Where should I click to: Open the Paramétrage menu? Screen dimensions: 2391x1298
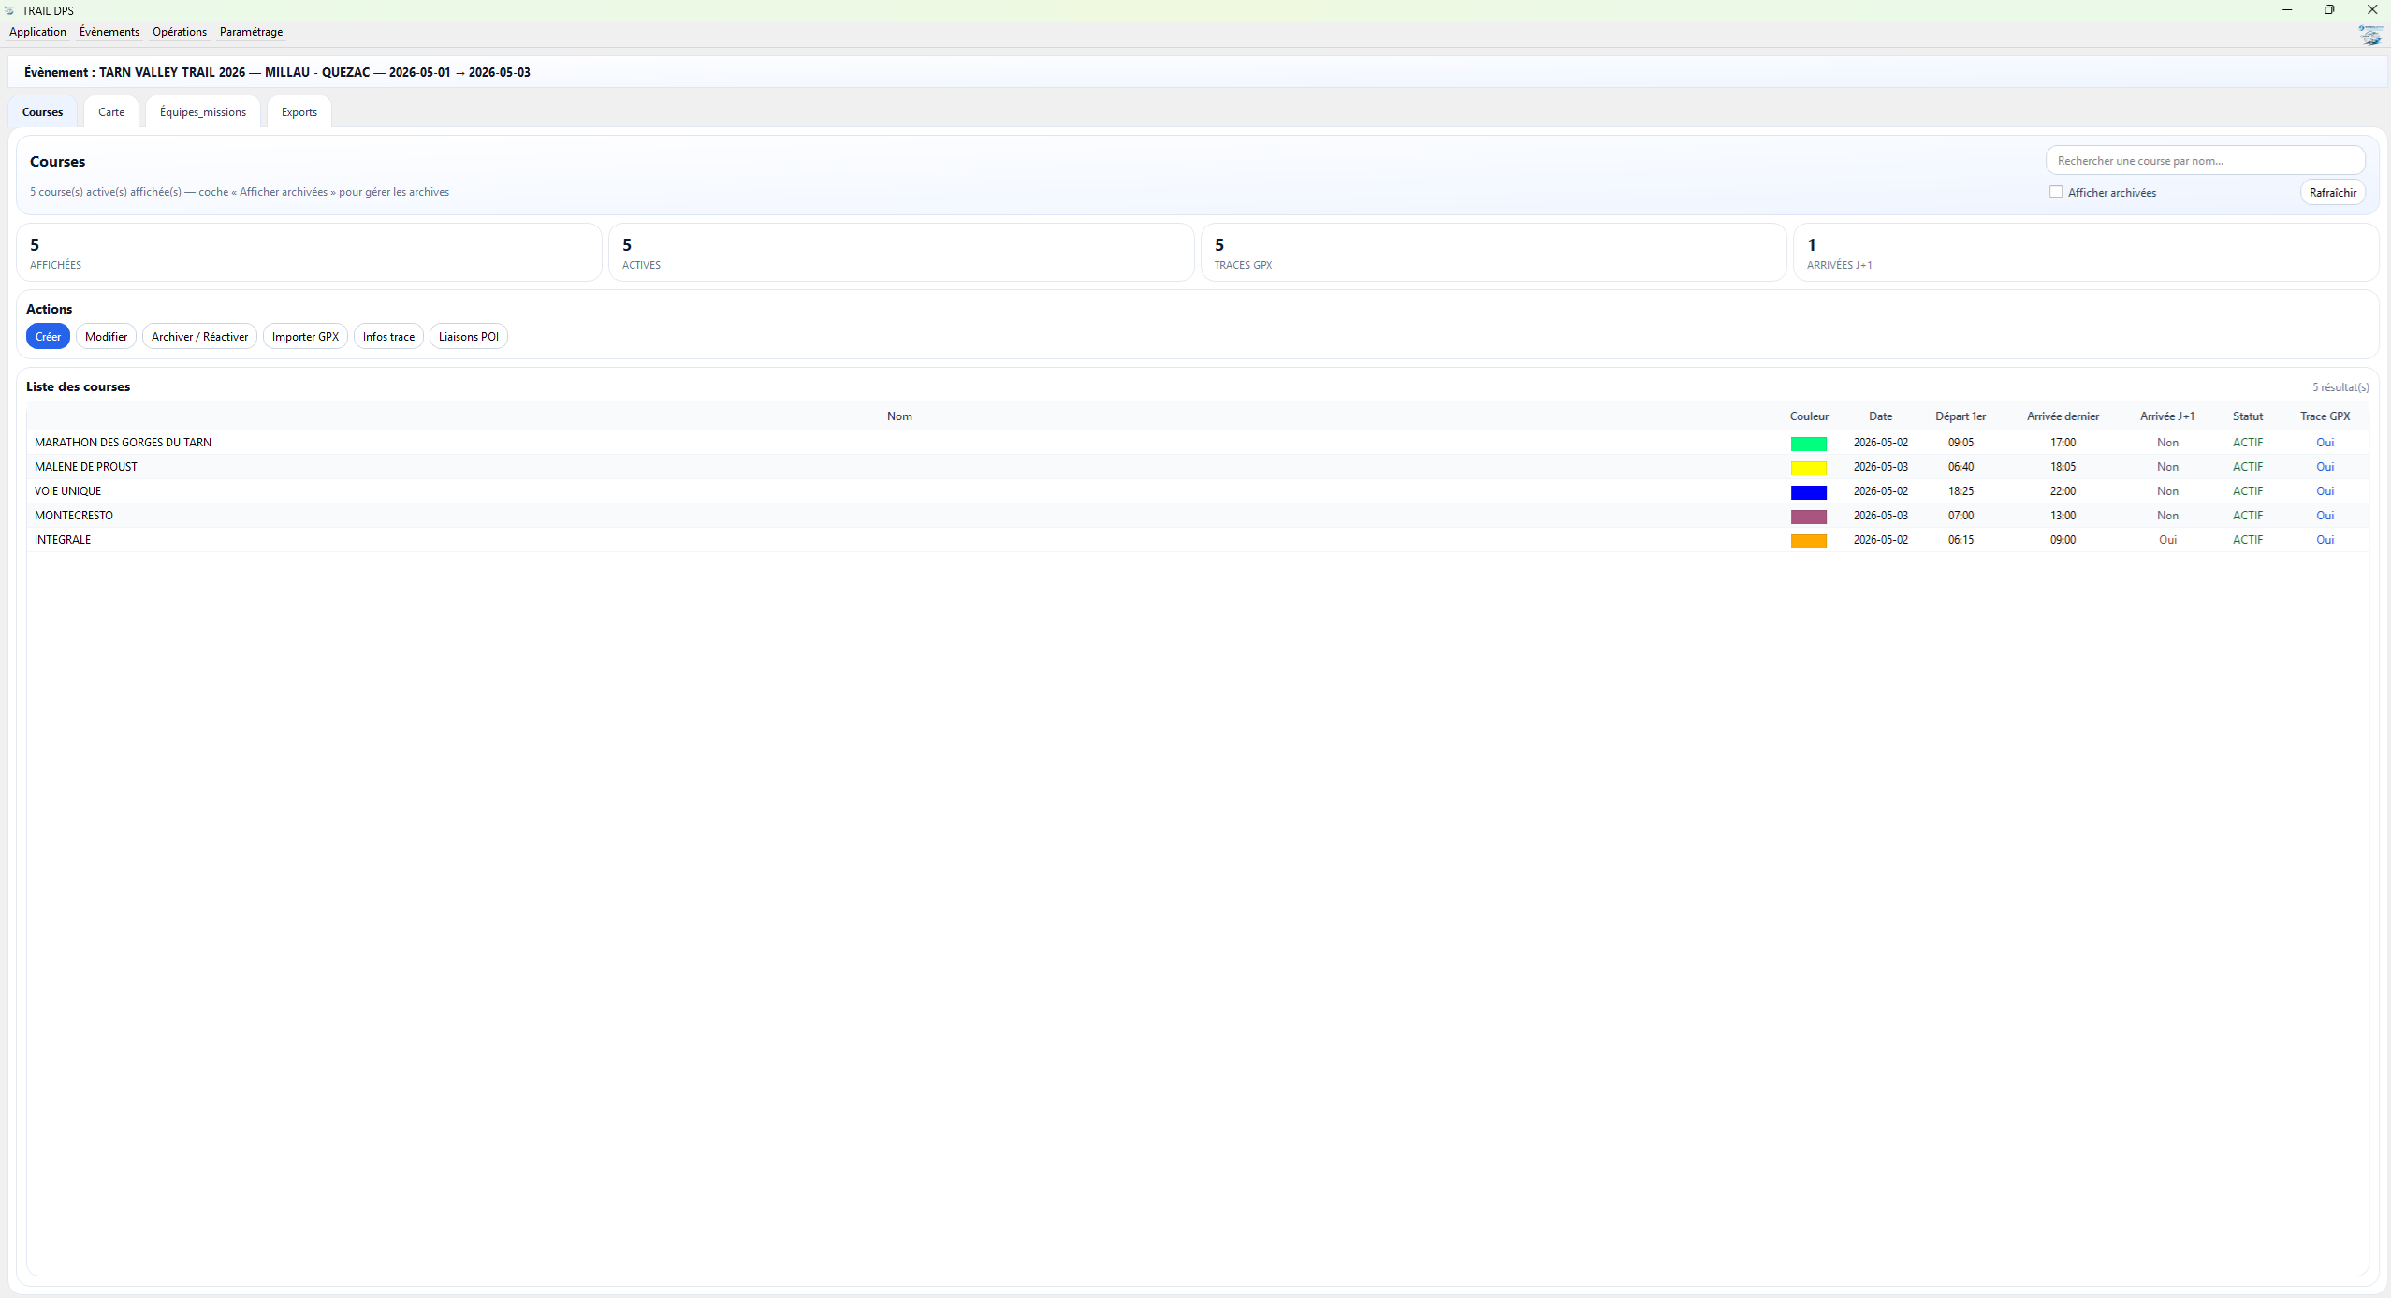pos(251,32)
